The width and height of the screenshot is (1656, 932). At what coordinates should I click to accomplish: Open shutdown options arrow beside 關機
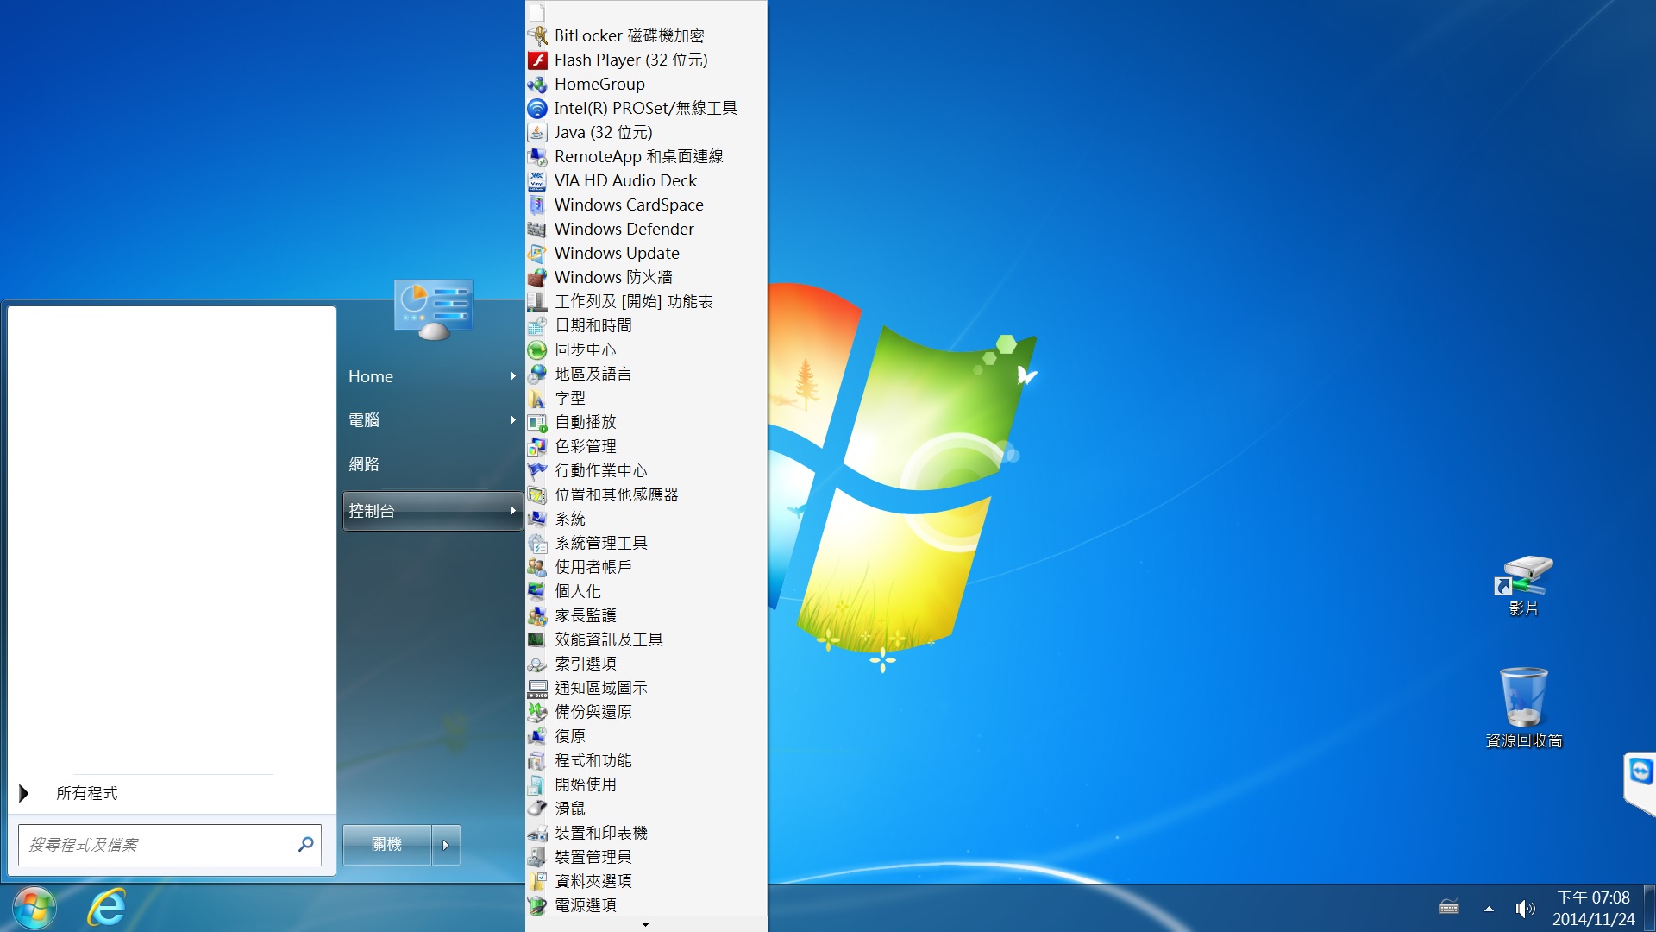coord(446,845)
